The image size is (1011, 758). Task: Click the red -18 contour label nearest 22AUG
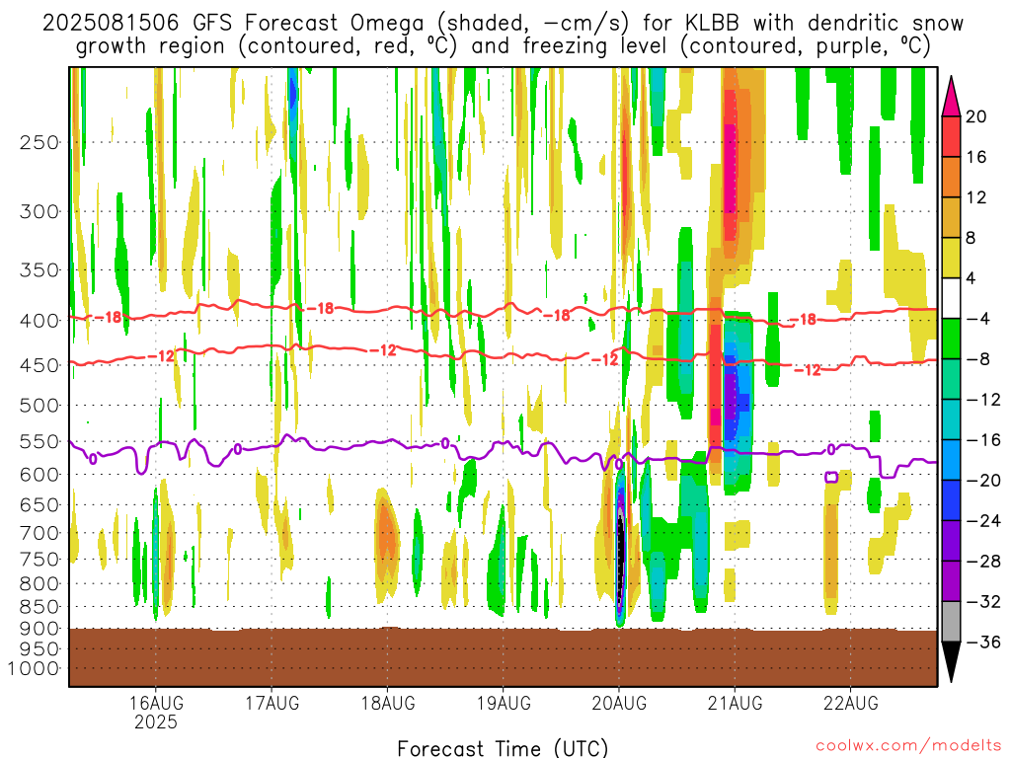point(803,319)
